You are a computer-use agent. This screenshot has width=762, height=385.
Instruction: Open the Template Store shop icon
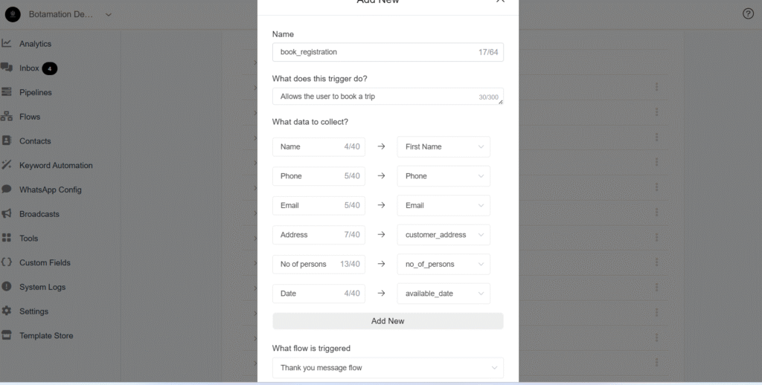[x=6, y=335]
